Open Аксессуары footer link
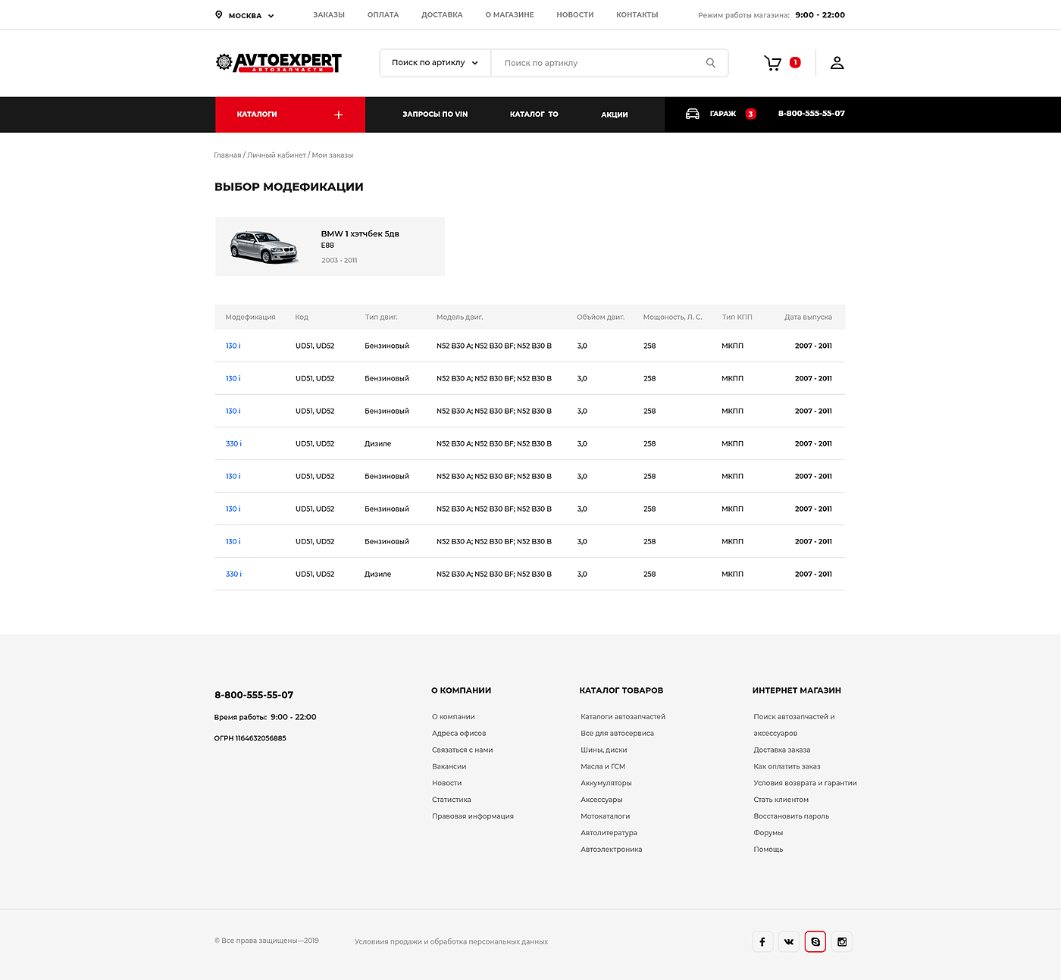This screenshot has height=980, width=1061. (602, 800)
